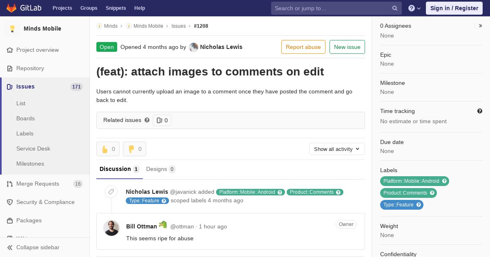Click Nicholas Lewis avatar in issue header
Viewport: 490px width, 257px height.
coord(194,47)
